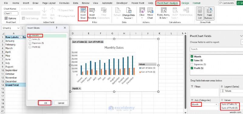
Task: Click the help question mark in Insert Slicers
Action: click(56, 28)
